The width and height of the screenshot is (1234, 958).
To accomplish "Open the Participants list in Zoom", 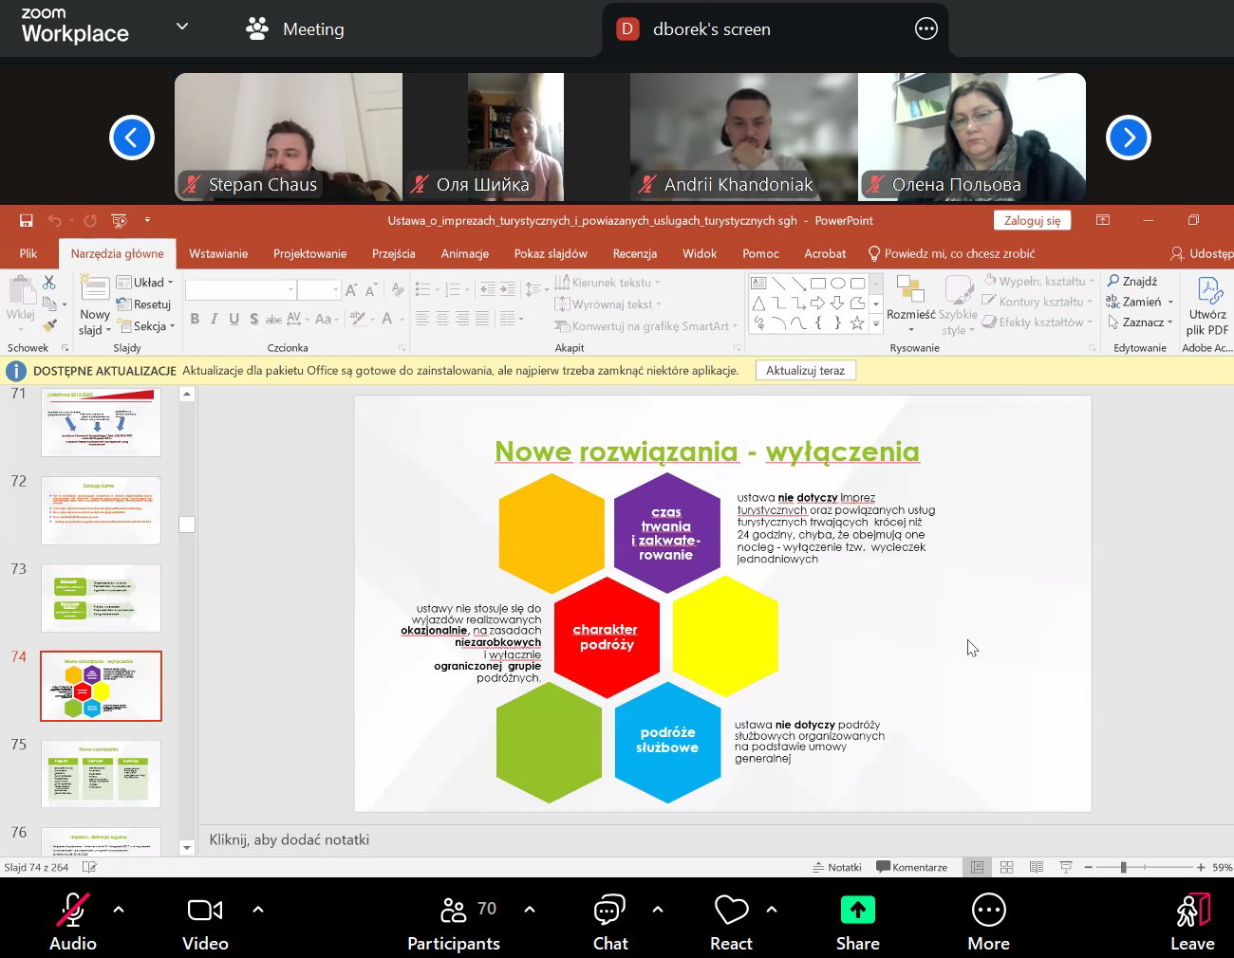I will coord(454,912).
